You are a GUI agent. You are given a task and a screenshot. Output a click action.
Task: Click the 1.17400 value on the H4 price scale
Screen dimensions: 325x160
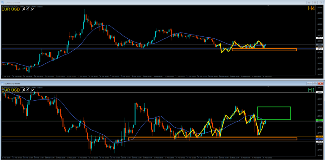(319, 52)
